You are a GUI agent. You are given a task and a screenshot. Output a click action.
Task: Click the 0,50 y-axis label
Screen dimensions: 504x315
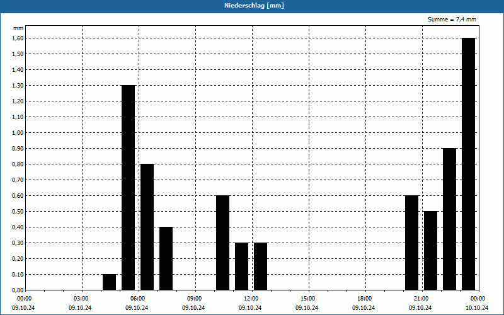pos(18,212)
